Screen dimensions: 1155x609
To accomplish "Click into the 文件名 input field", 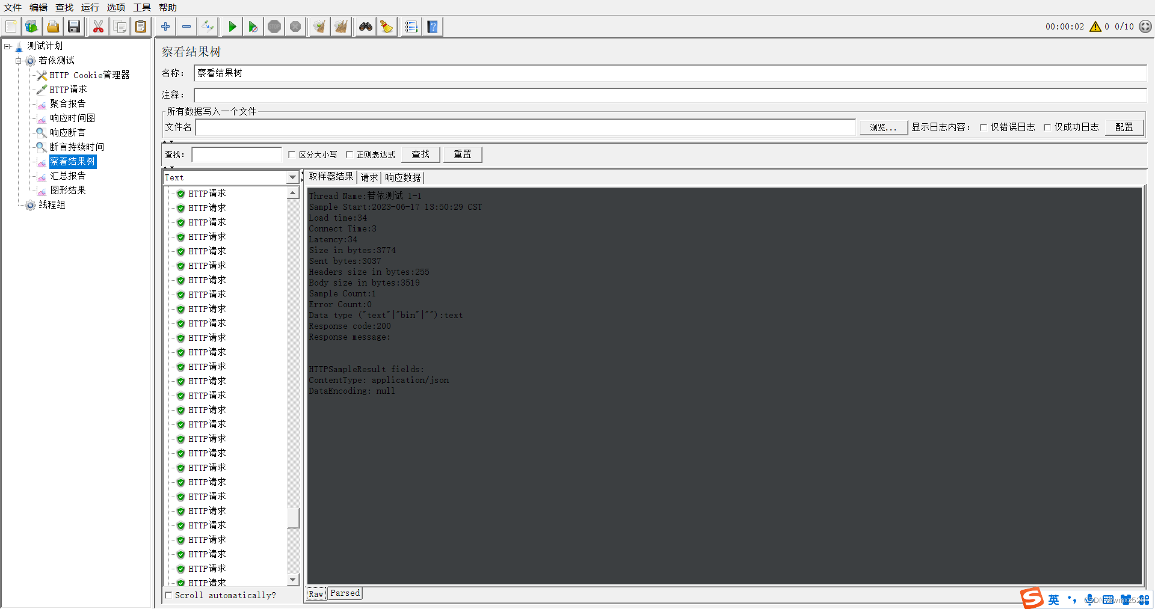I will [525, 127].
